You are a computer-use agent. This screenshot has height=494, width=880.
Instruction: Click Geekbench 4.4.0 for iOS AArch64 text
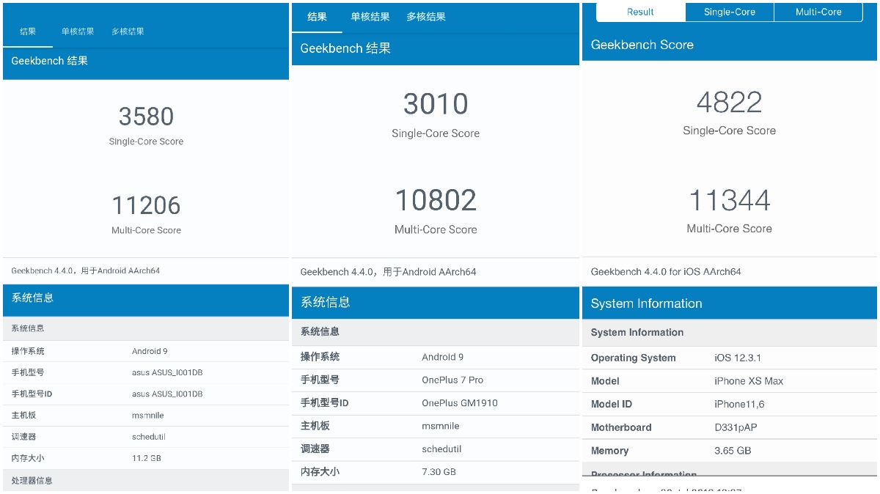click(666, 271)
